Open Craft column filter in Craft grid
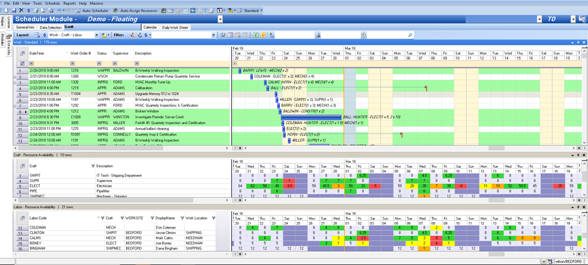The image size is (588, 265). 93,165
